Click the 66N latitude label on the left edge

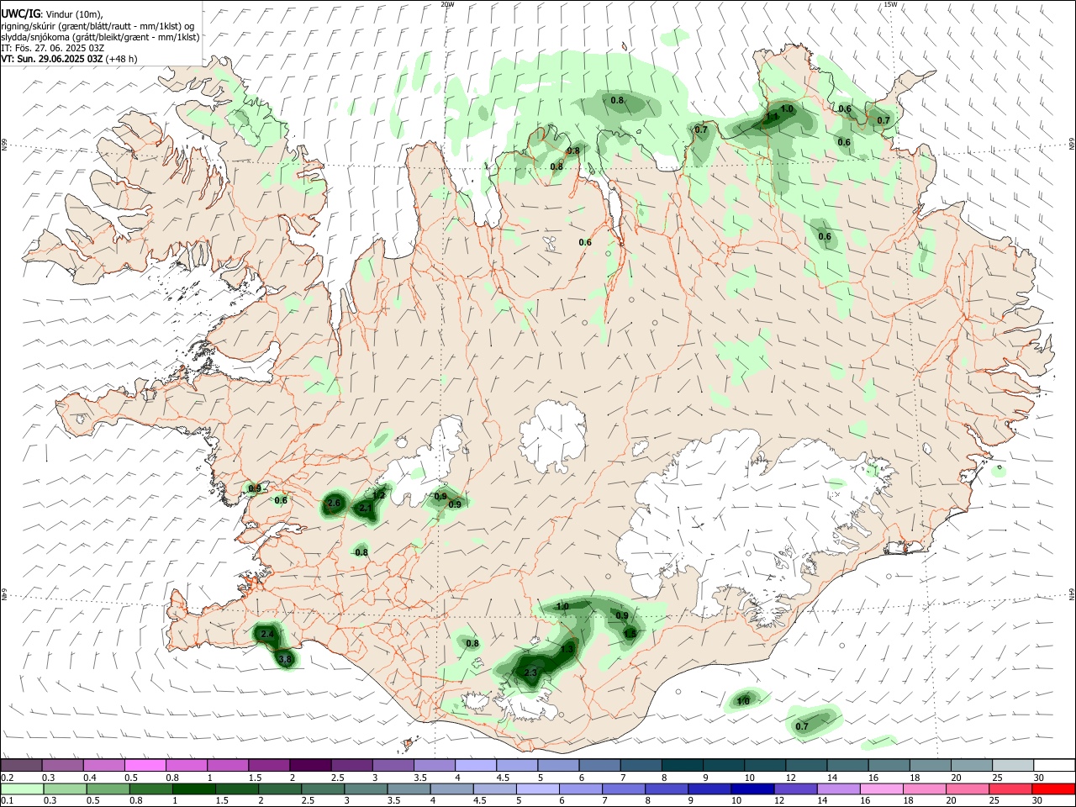4,145
